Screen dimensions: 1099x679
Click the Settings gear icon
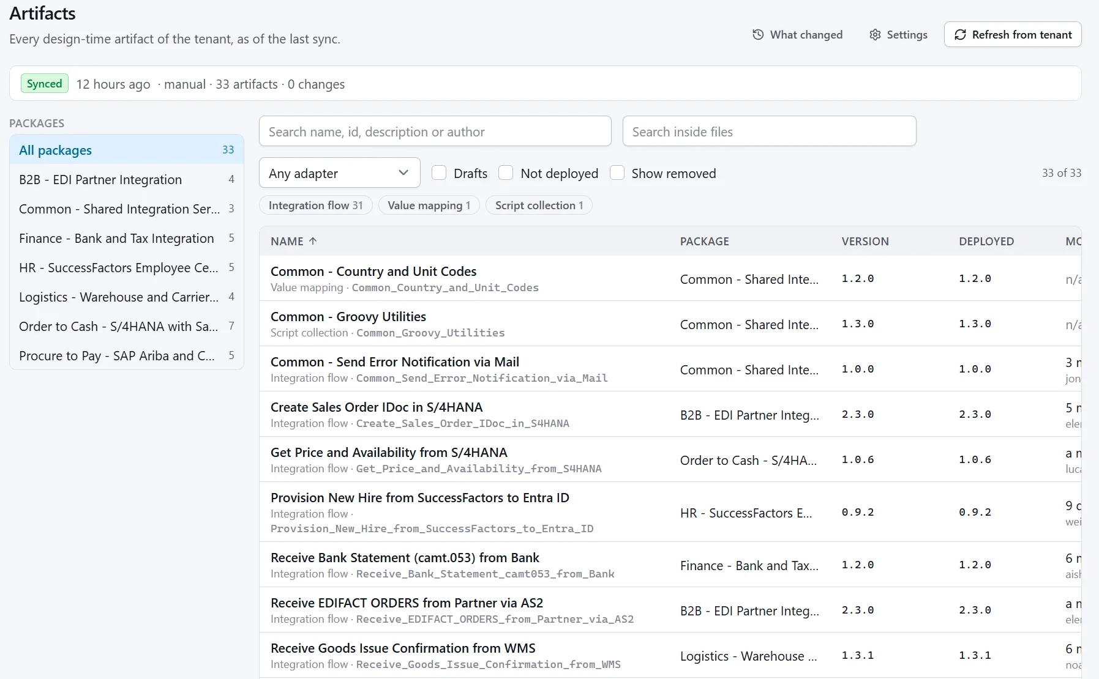pyautogui.click(x=876, y=35)
